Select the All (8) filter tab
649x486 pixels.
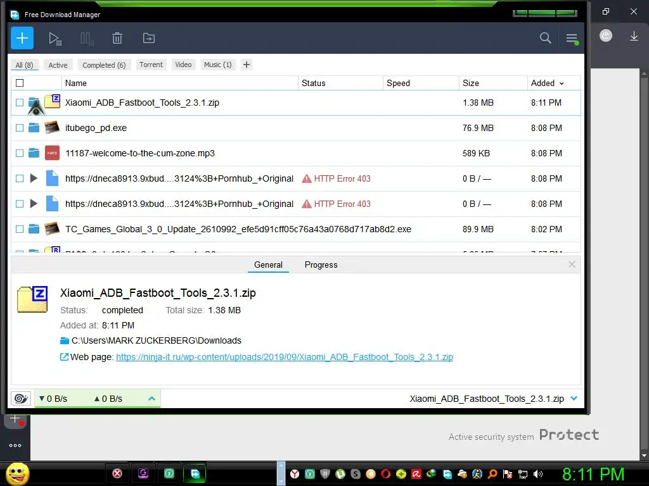[x=25, y=65]
